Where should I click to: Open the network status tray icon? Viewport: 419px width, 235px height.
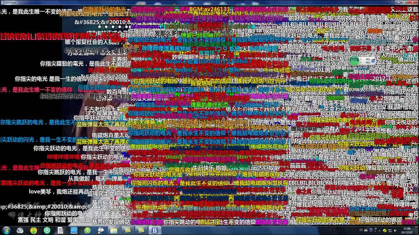[390, 230]
